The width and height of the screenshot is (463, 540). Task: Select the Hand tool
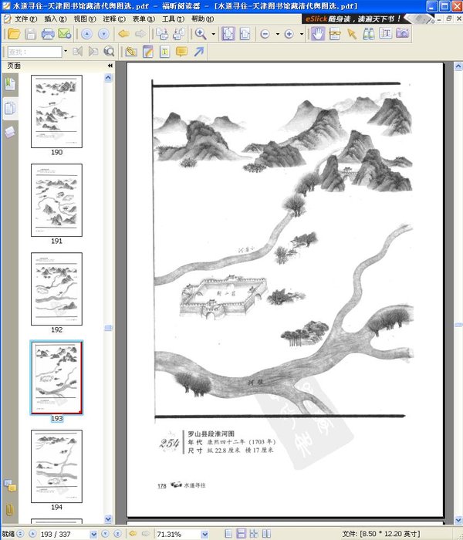pyautogui.click(x=318, y=34)
